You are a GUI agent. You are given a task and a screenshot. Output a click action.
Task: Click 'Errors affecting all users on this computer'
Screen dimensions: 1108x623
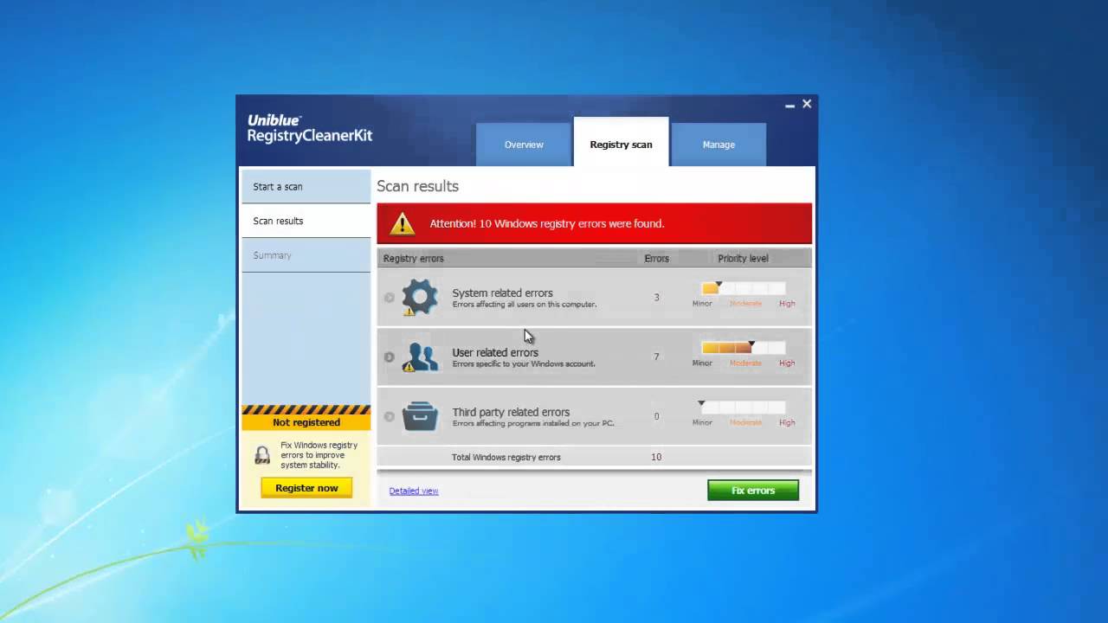point(525,305)
